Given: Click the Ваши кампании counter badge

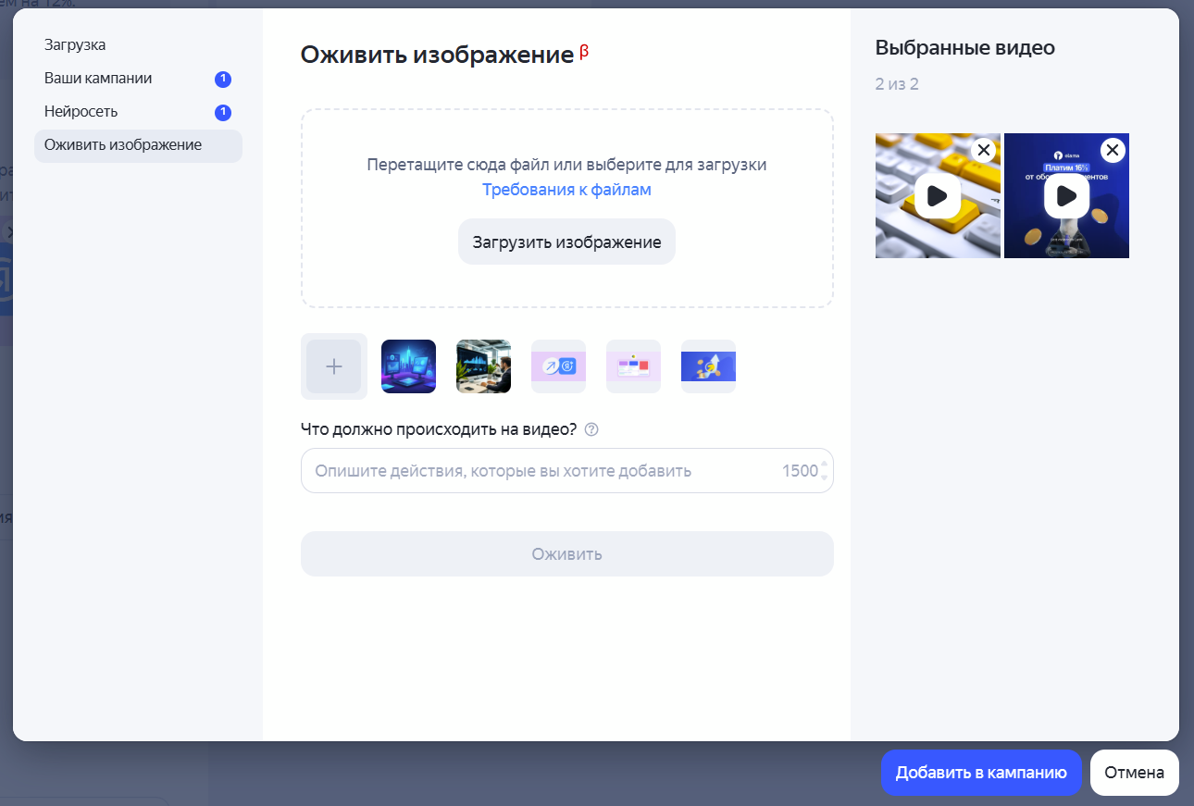Looking at the screenshot, I should (222, 80).
